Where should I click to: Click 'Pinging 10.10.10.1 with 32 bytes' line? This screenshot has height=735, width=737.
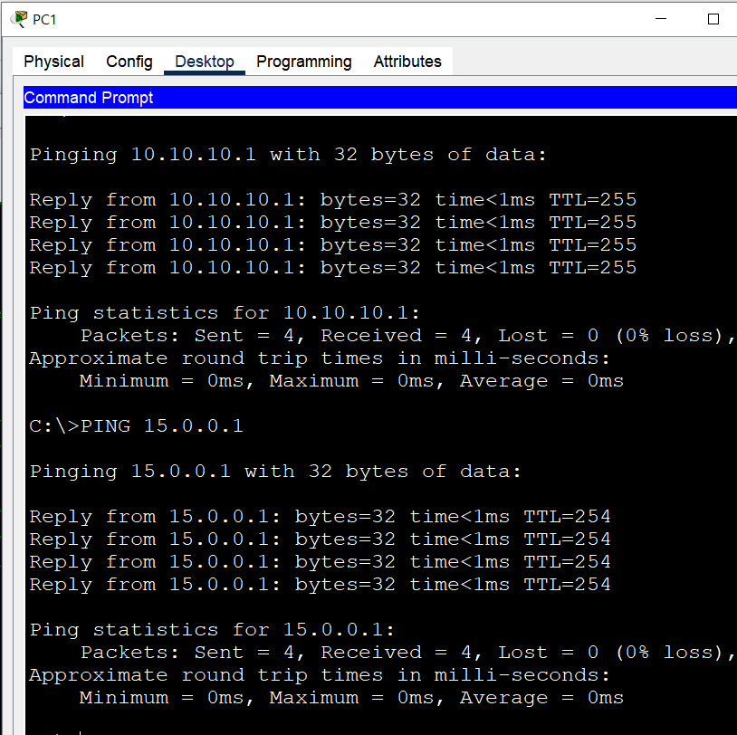pyautogui.click(x=288, y=155)
